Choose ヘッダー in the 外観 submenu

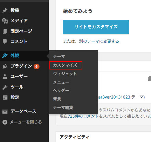61,91
